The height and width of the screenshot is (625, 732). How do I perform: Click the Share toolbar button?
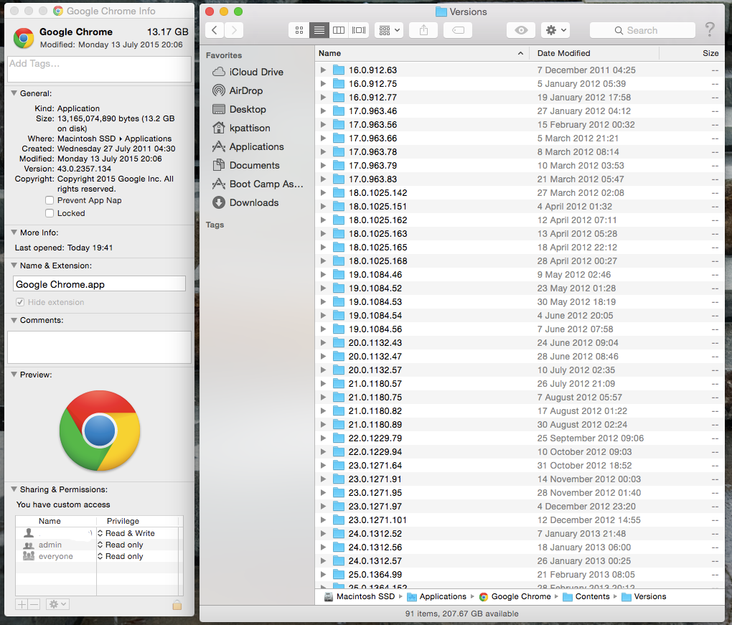423,30
